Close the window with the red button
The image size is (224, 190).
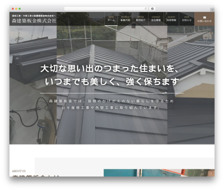pyautogui.click(x=13, y=9)
